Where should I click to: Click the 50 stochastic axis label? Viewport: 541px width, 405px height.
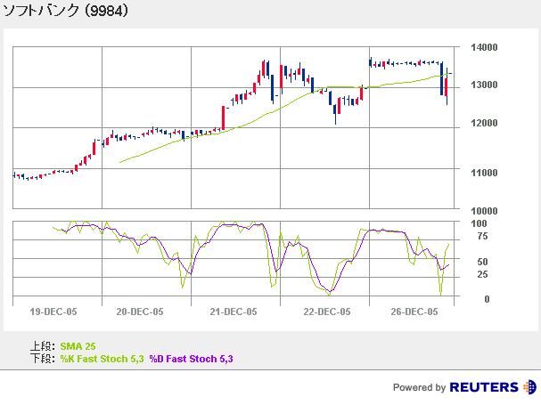pos(482,262)
